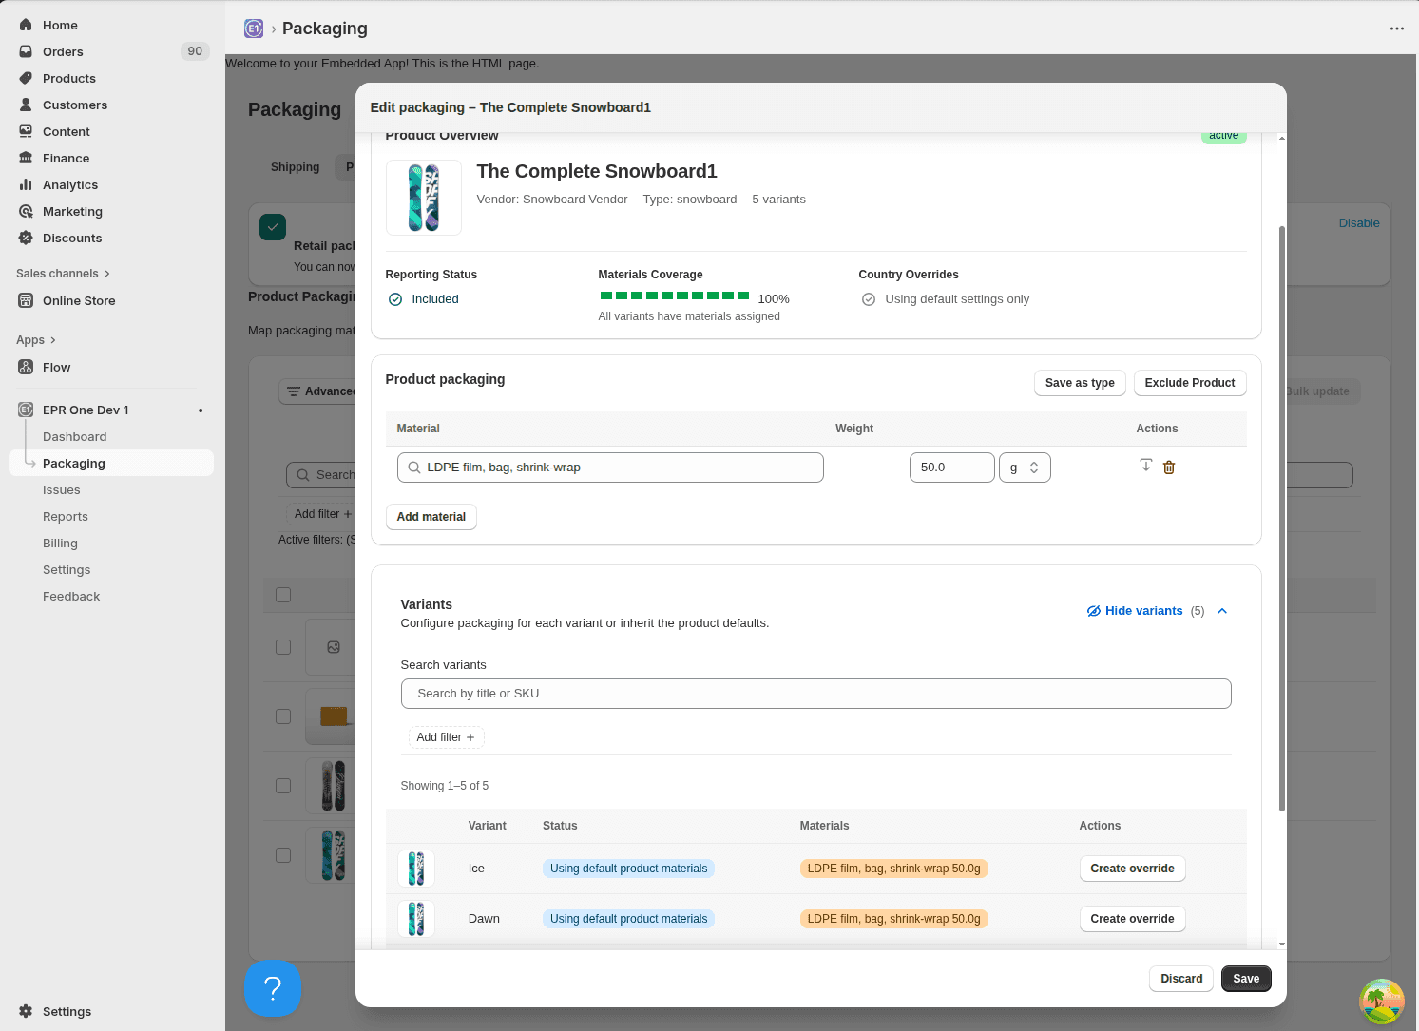Screen dimensions: 1419x1031
Task: Switch to the Shipping tab
Action: (295, 167)
